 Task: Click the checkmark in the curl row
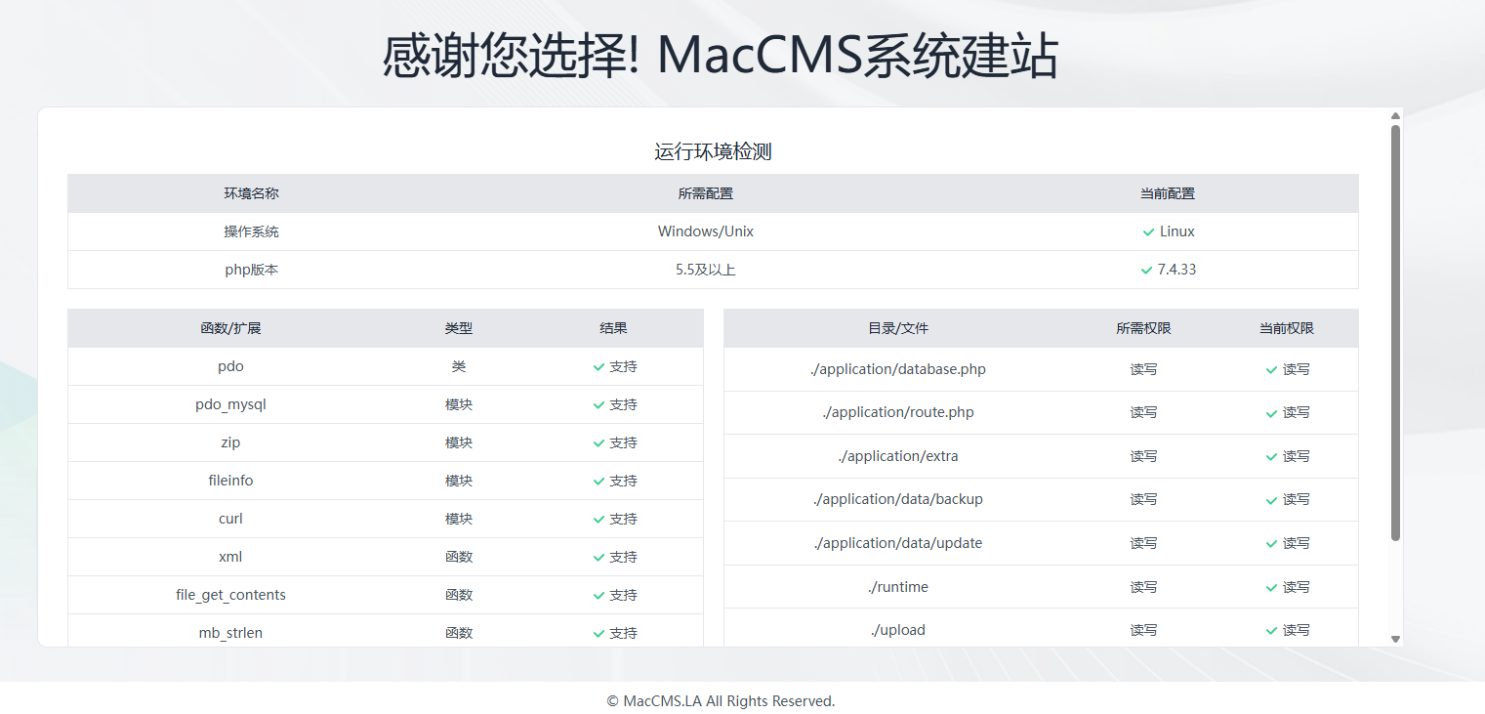598,520
